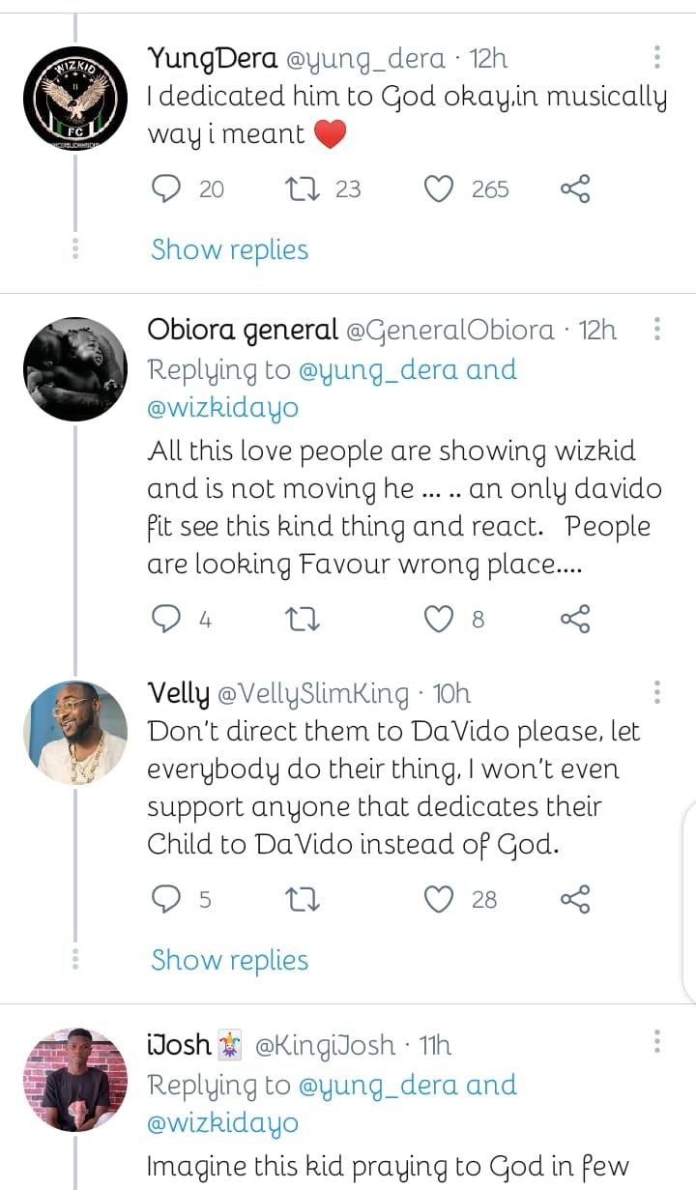Like Obiora general's tweet with 8 likes
The height and width of the screenshot is (1190, 696).
tap(440, 619)
